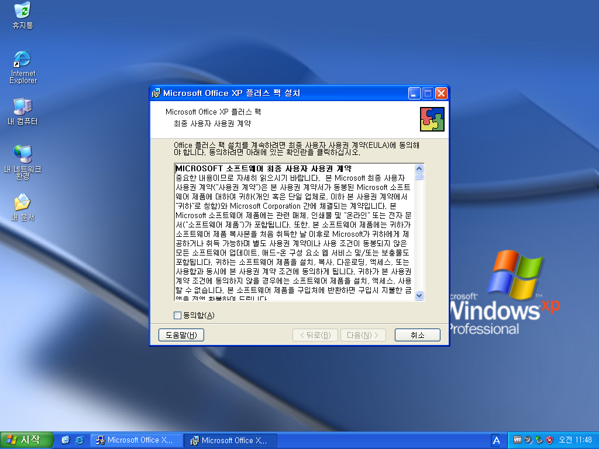Viewport: 599px width, 449px height.
Task: Click the 최종 사용자 사용권 계약 subtitle text
Action: coord(212,124)
